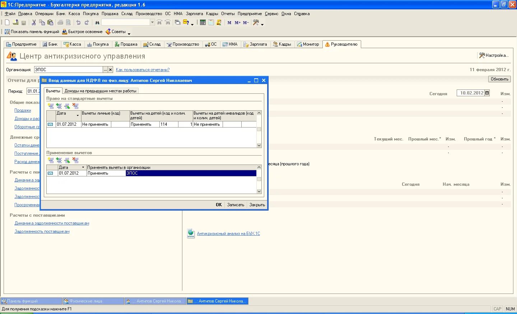
Task: Copy-add row icon in Применение вычетов toolbar
Action: tap(59, 160)
